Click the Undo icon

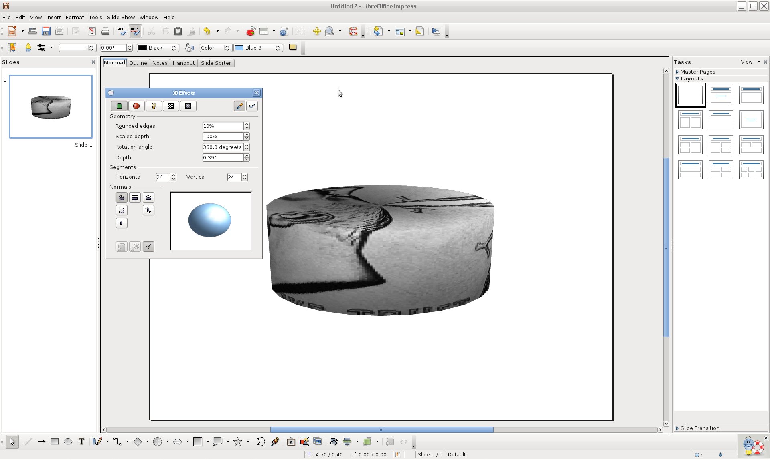tap(207, 31)
